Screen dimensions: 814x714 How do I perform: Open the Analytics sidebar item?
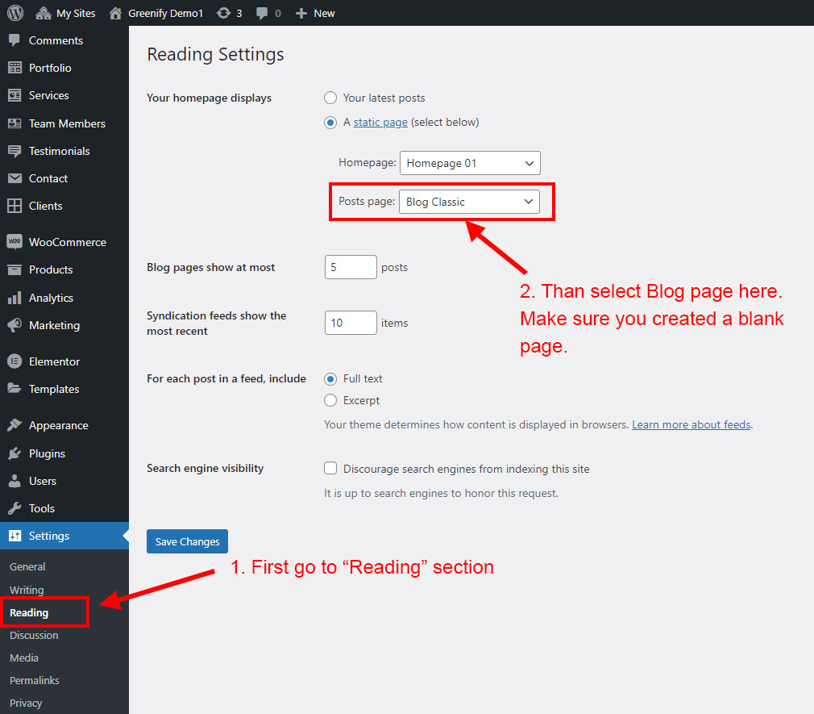tap(51, 298)
